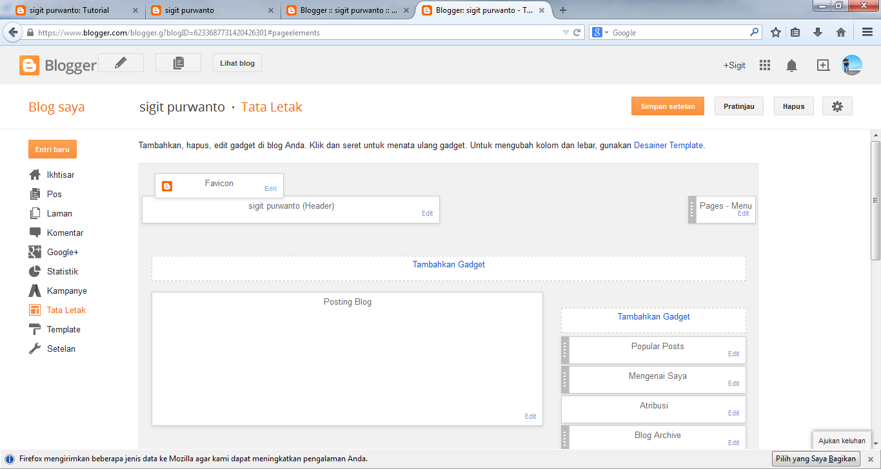Click the Pos documents icon
Viewport: 881px width, 469px height.
click(35, 194)
